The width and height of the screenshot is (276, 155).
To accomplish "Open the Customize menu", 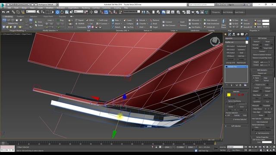I will pos(107,8).
